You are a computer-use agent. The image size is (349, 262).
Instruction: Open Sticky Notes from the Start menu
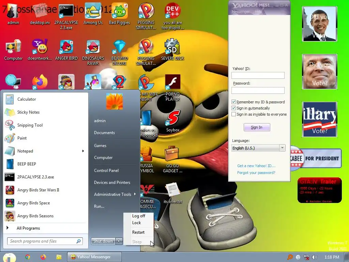pos(45,112)
